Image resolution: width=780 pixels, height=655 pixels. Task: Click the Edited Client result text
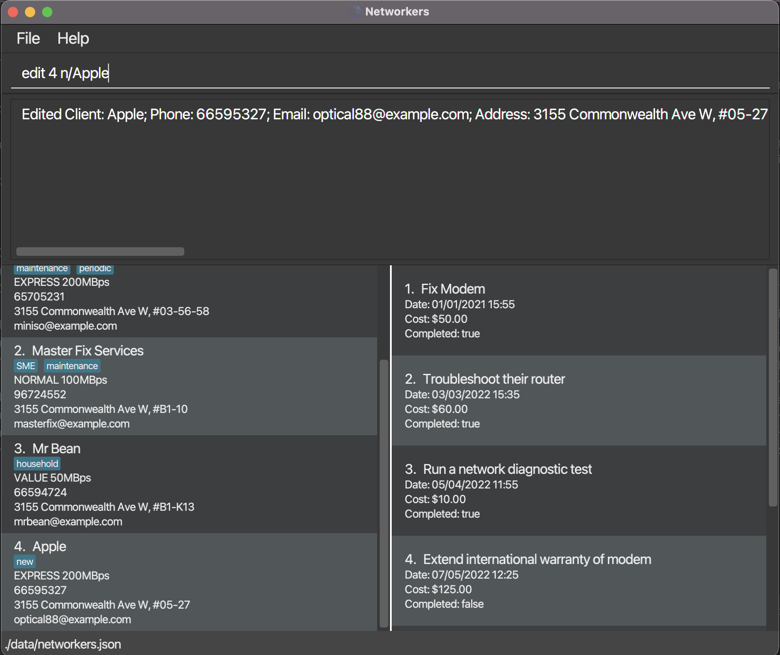point(394,114)
